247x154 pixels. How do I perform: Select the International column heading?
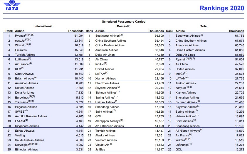(43, 26)
